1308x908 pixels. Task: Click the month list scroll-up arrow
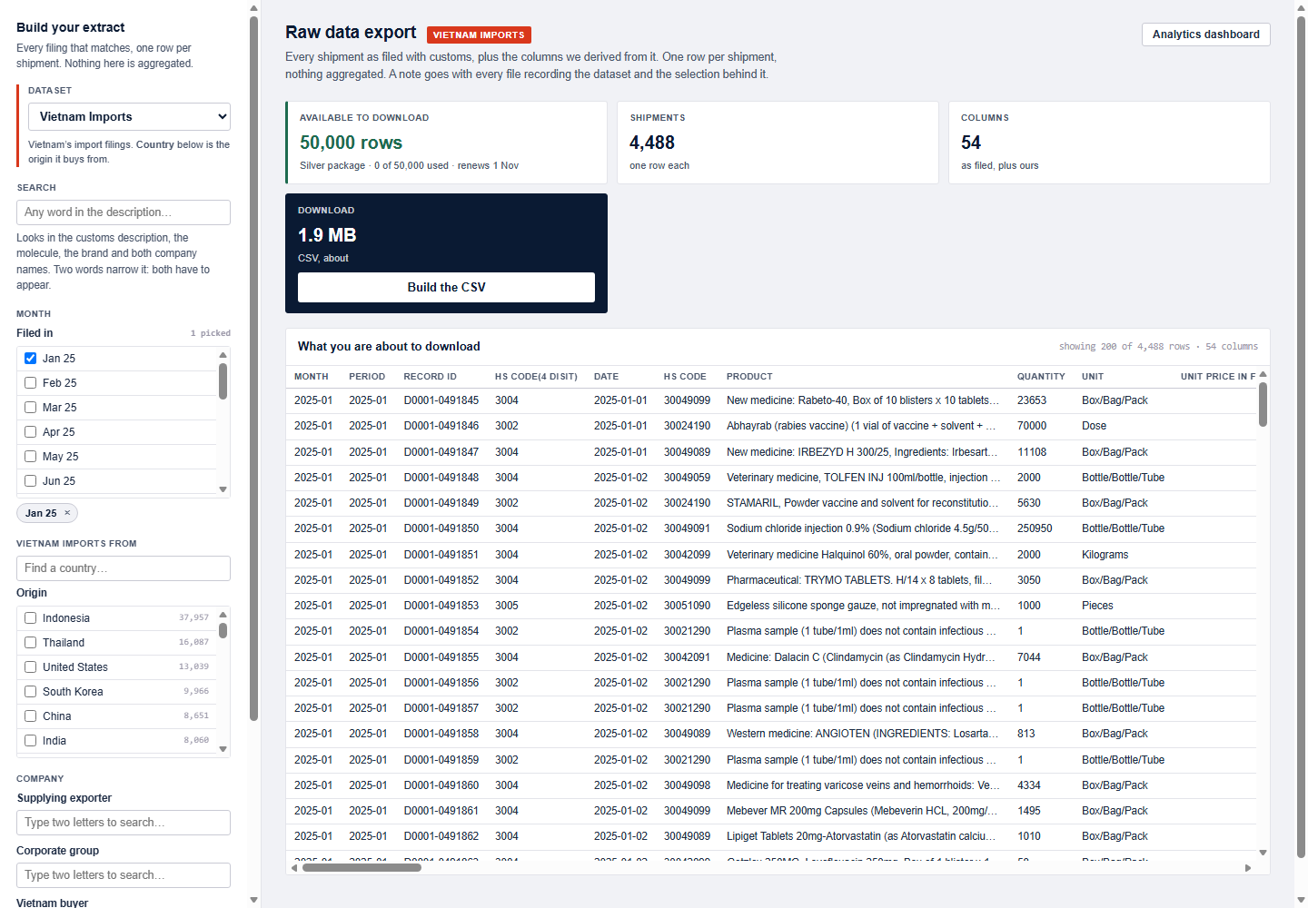(x=223, y=353)
